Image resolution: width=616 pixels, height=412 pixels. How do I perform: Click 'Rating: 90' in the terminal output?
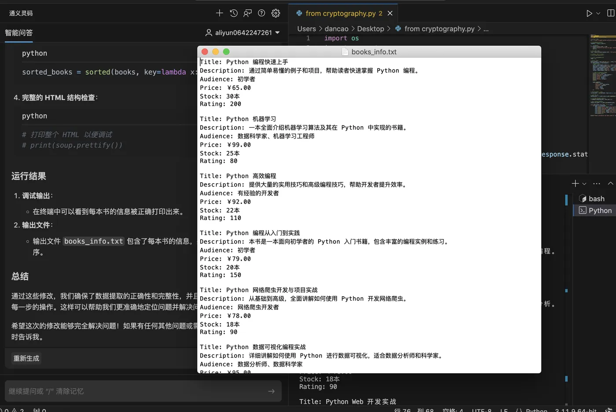(x=318, y=386)
